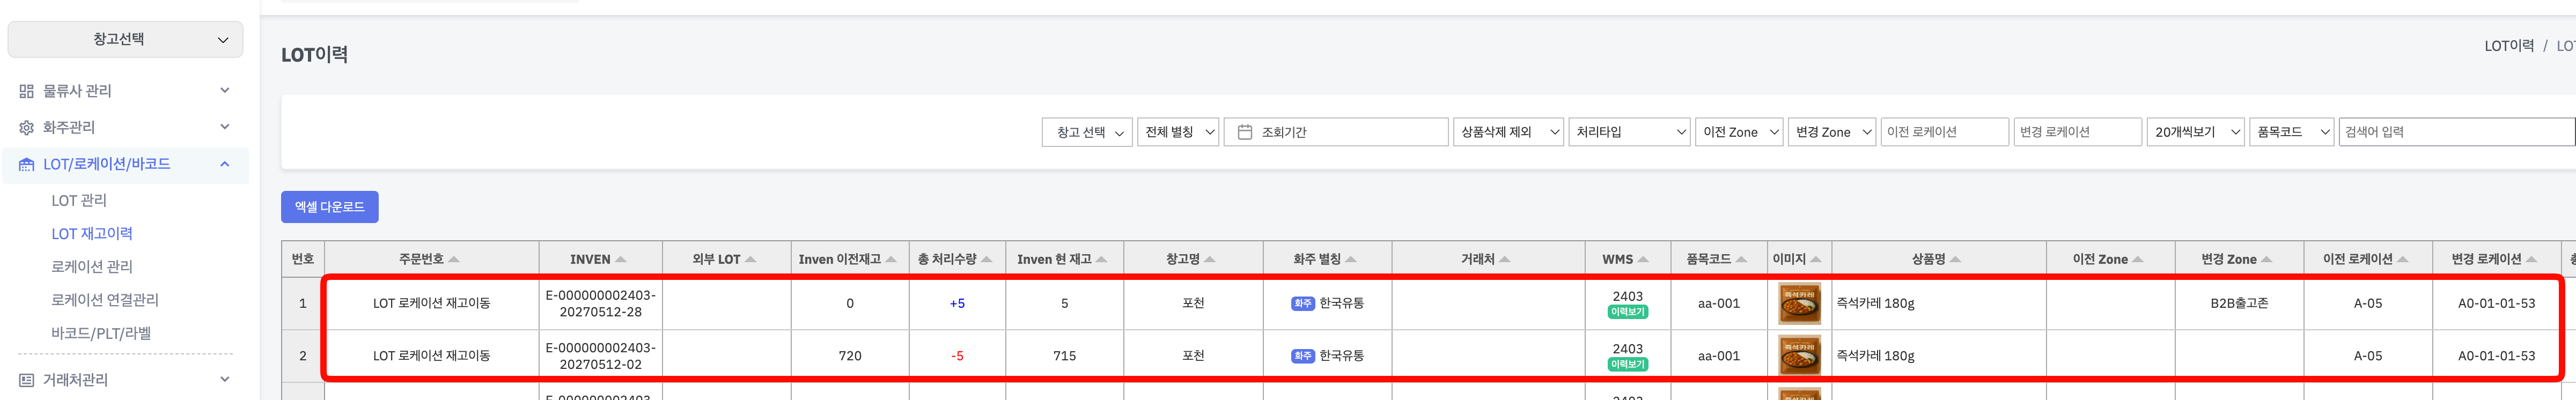The width and height of the screenshot is (2576, 400).
Task: Open the 창고선택 dropdown in sidebar
Action: 125,40
